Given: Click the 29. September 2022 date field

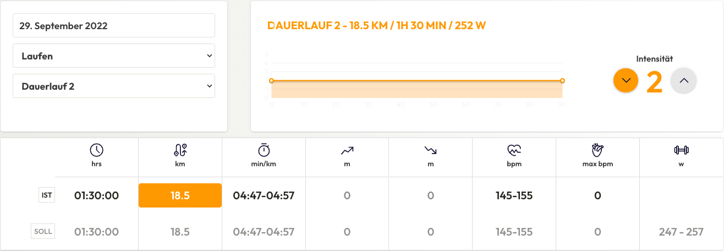Looking at the screenshot, I should point(114,25).
